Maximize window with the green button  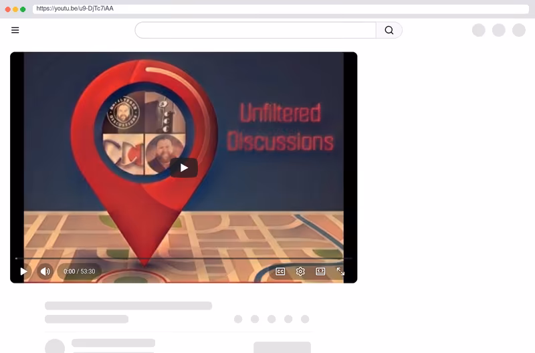pos(23,9)
